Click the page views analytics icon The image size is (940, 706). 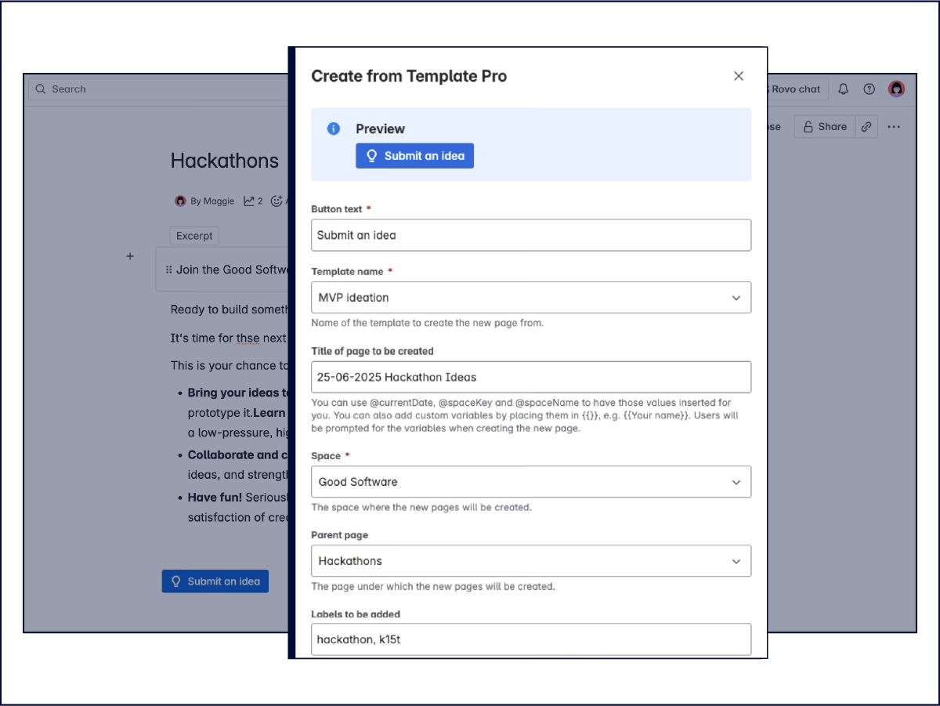(249, 201)
